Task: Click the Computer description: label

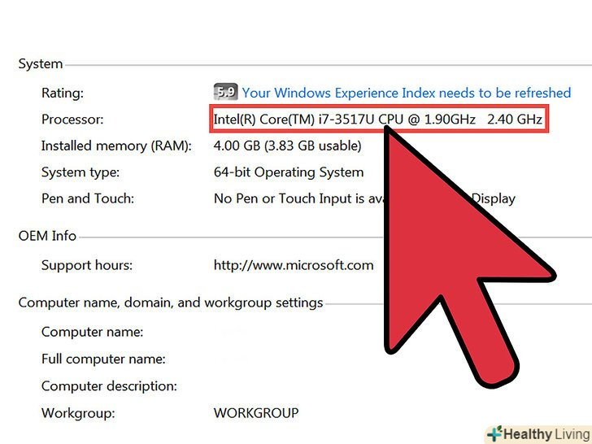Action: 109,385
